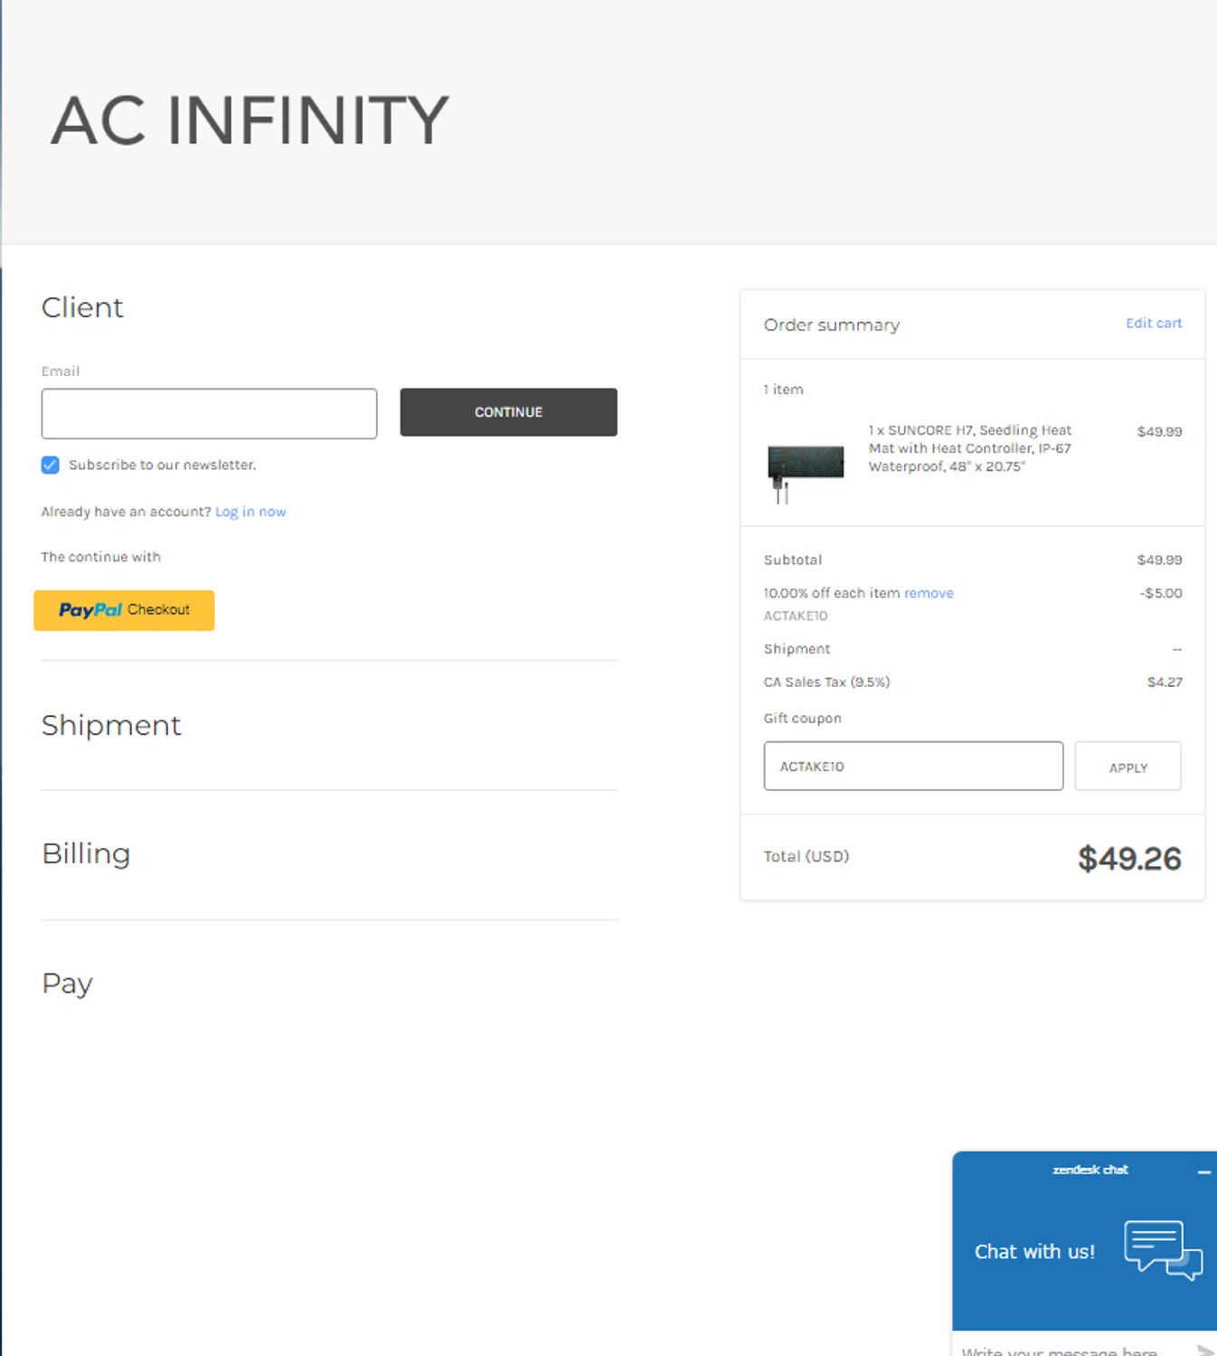Click into the Email input field
The image size is (1217, 1356).
tap(209, 414)
